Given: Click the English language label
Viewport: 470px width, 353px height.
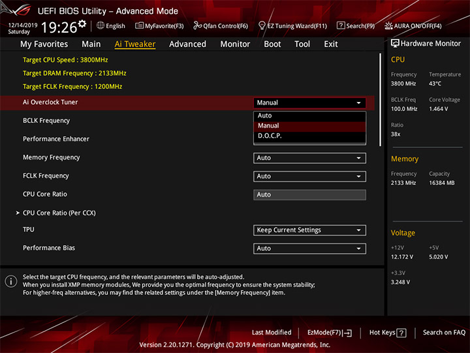Looking at the screenshot, I should click(x=116, y=26).
